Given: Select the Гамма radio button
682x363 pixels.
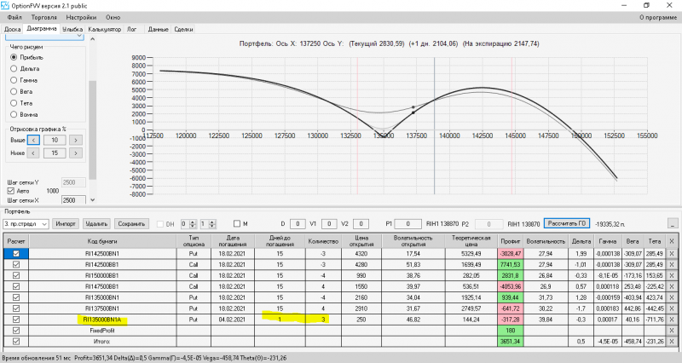Looking at the screenshot, I should point(14,80).
